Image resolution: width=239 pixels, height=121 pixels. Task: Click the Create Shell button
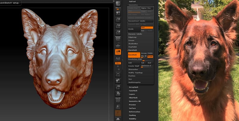click(x=134, y=66)
